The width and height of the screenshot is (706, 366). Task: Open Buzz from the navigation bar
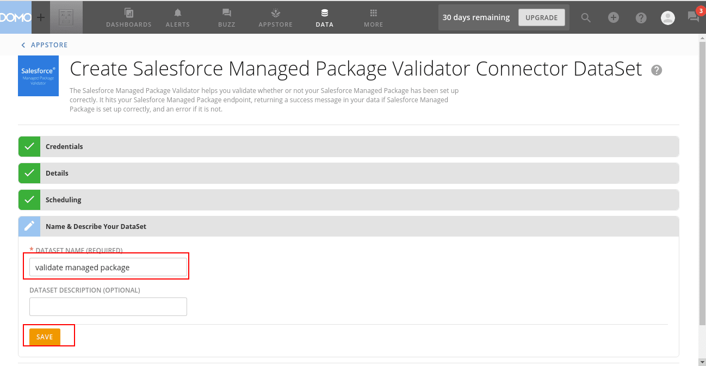226,13
